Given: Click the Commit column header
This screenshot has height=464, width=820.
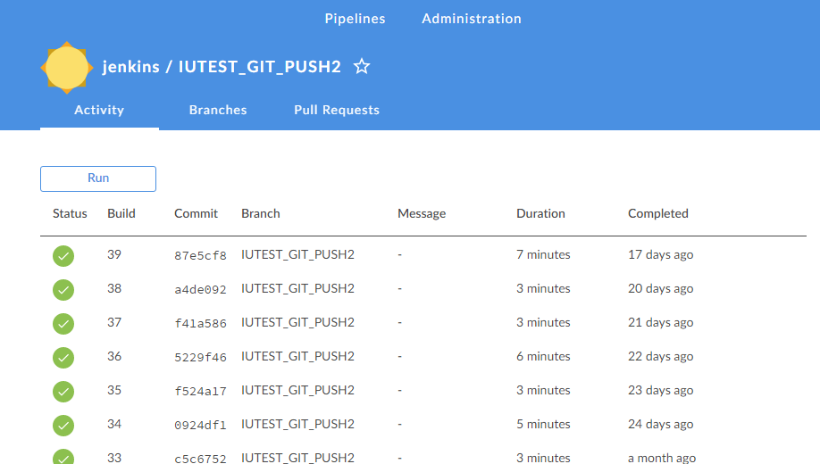Looking at the screenshot, I should coord(197,214).
